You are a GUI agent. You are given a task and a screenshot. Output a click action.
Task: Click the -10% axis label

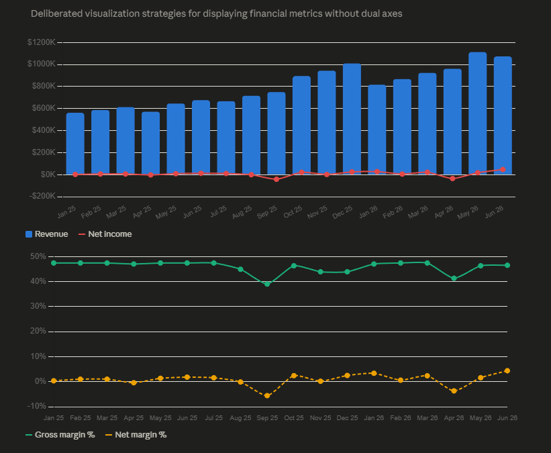click(x=36, y=406)
